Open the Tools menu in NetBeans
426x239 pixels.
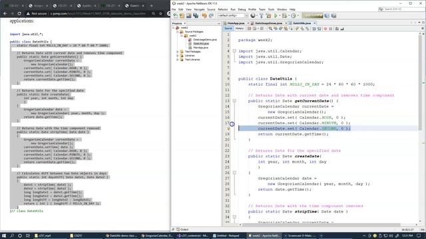point(271,9)
